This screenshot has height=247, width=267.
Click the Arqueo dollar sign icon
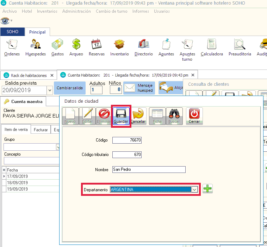[x=76, y=44]
